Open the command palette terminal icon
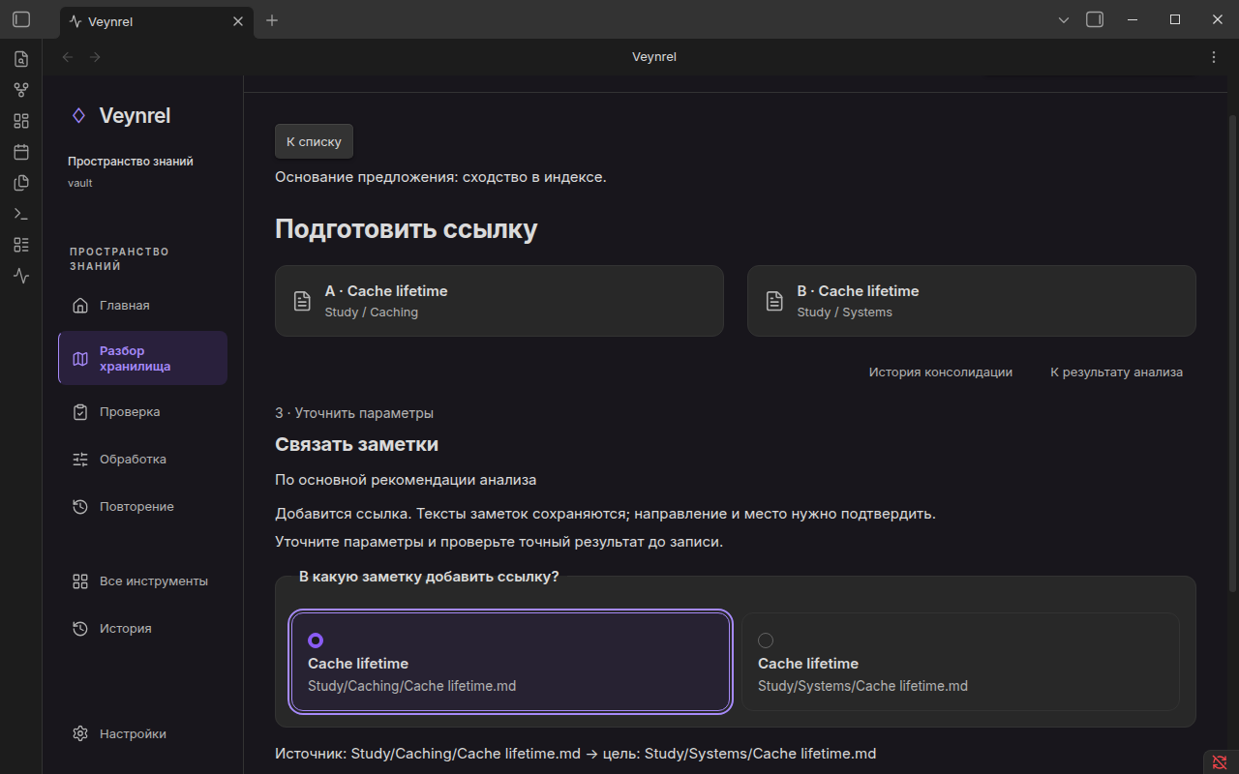The height and width of the screenshot is (774, 1239). tap(21, 214)
